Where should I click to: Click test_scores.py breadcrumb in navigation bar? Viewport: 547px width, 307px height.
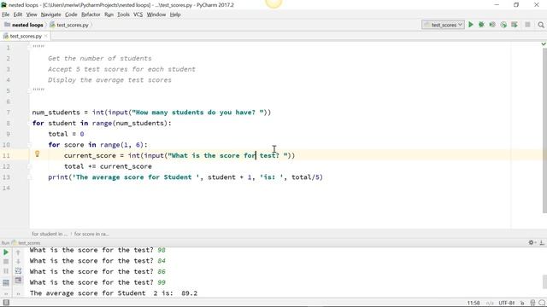[69, 25]
